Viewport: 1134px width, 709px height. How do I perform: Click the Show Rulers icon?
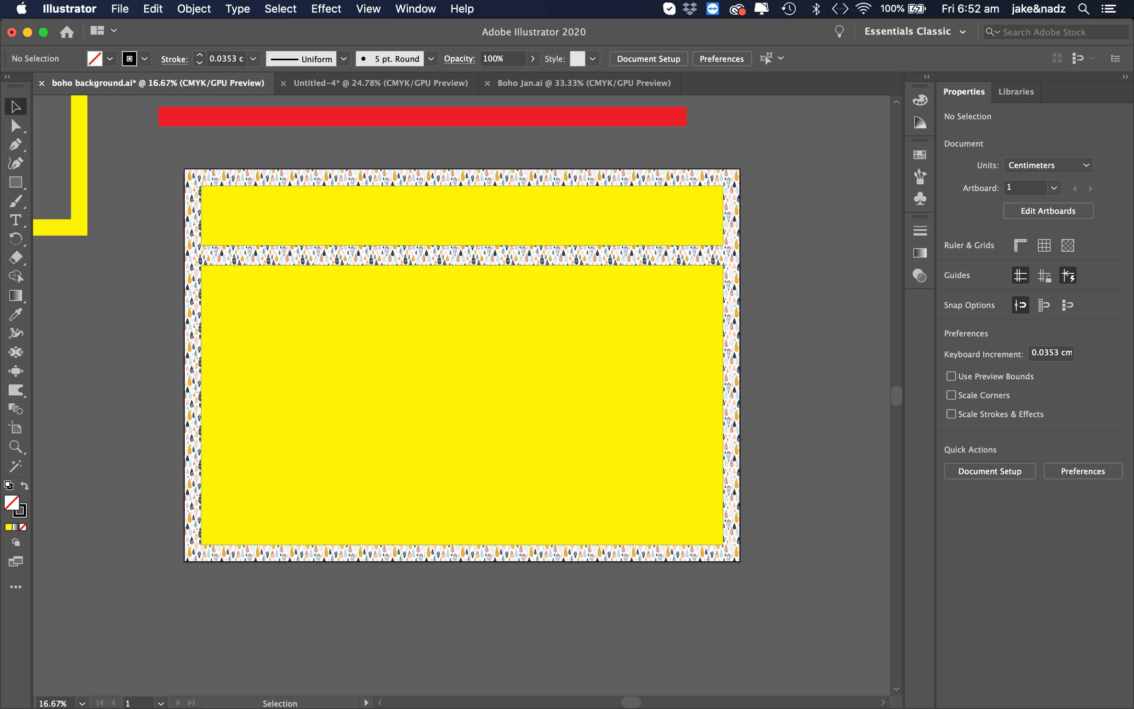click(x=1020, y=245)
